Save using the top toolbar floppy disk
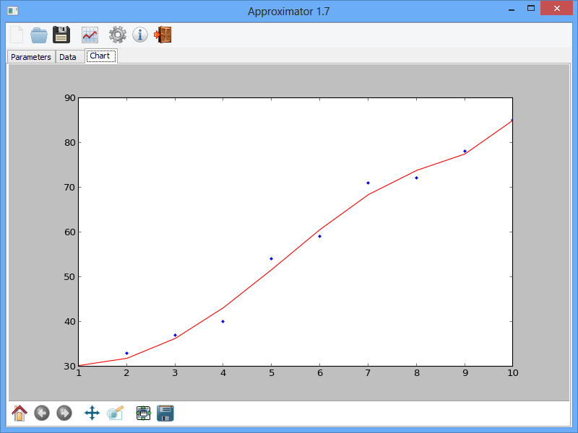Viewport: 578px width, 433px height. click(61, 35)
